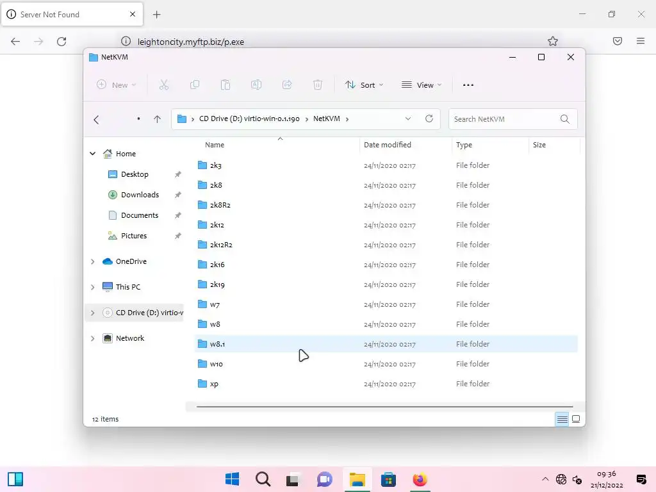Click the Delete trash icon
Screen dimensions: 656x492
tap(318, 85)
